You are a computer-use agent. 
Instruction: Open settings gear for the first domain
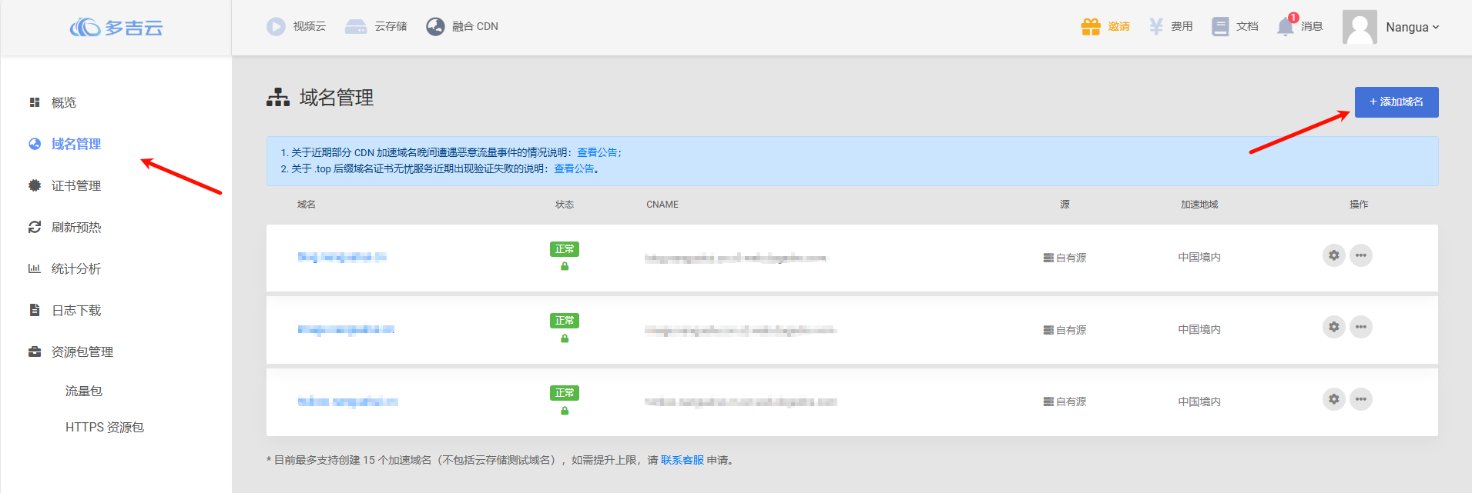click(x=1333, y=255)
